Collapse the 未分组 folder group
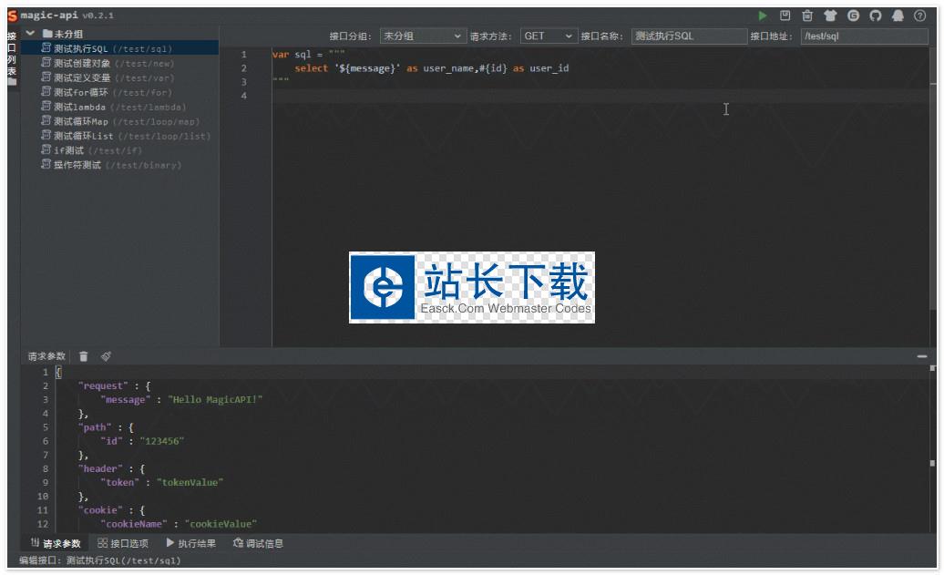Viewport: 944px width, 575px height. click(30, 34)
